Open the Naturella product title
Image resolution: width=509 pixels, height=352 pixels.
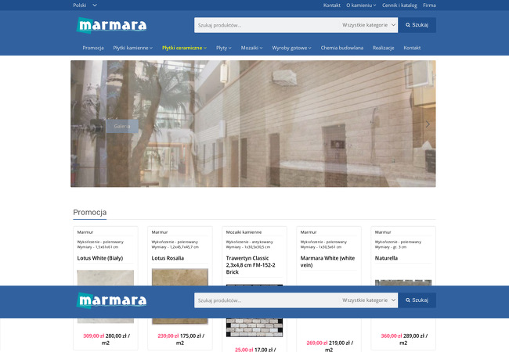coord(386,258)
